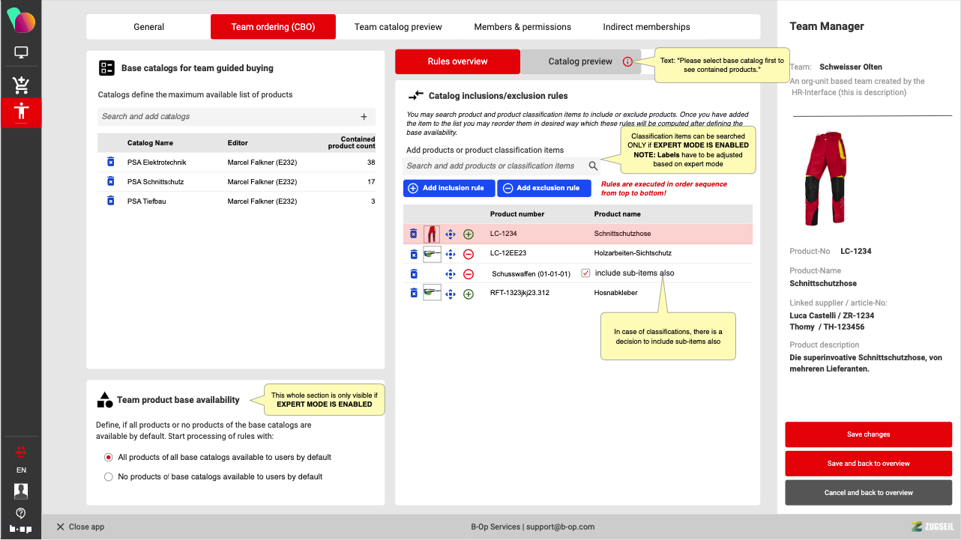Click plus icon in catalog search field
961x540 pixels.
tap(364, 117)
